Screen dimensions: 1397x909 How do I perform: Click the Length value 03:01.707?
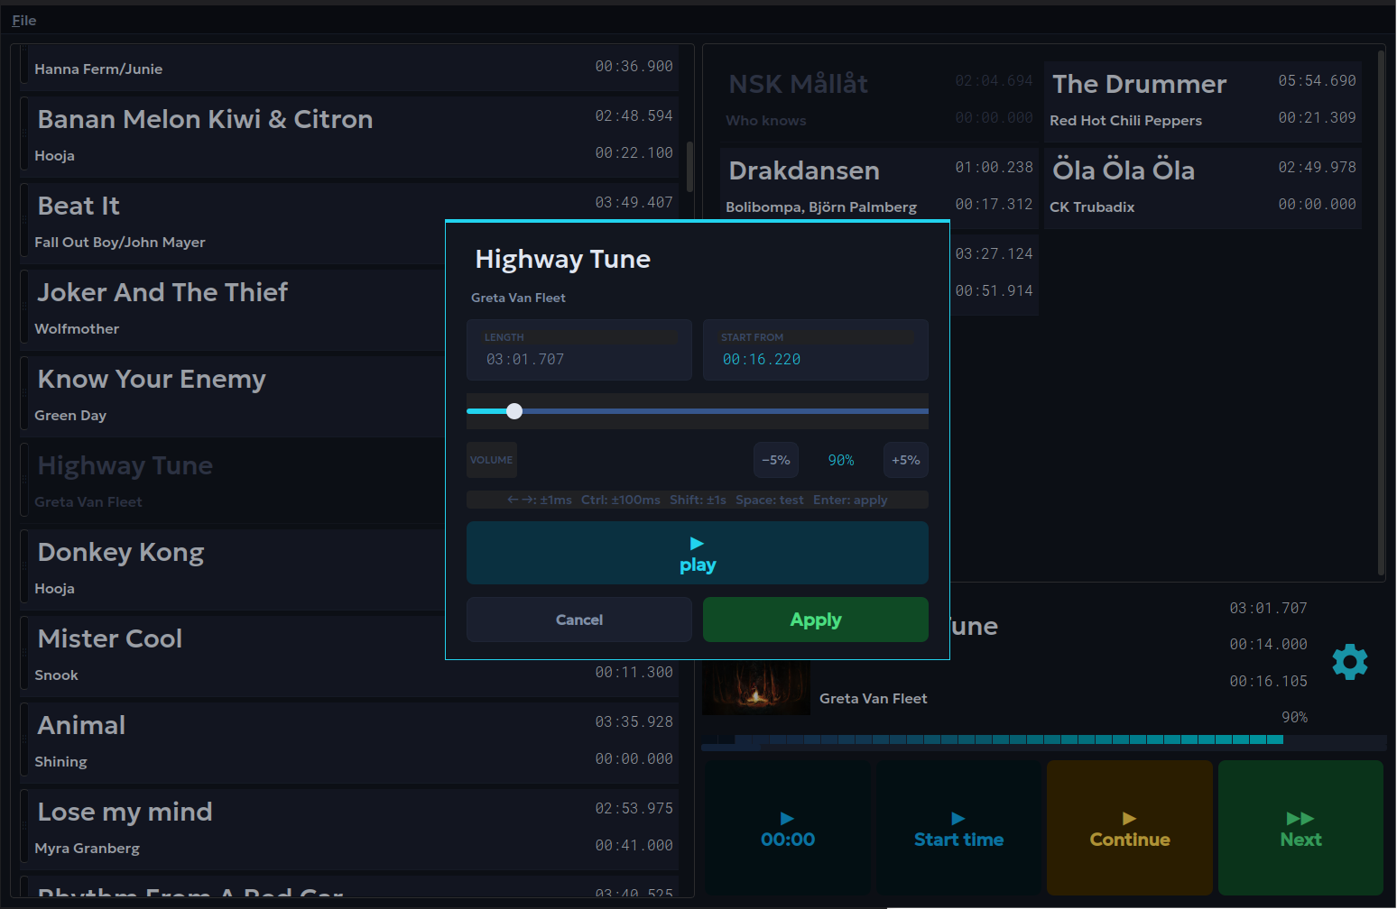[525, 359]
